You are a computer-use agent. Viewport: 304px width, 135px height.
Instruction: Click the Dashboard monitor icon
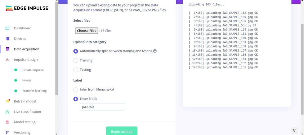pos(7,28)
